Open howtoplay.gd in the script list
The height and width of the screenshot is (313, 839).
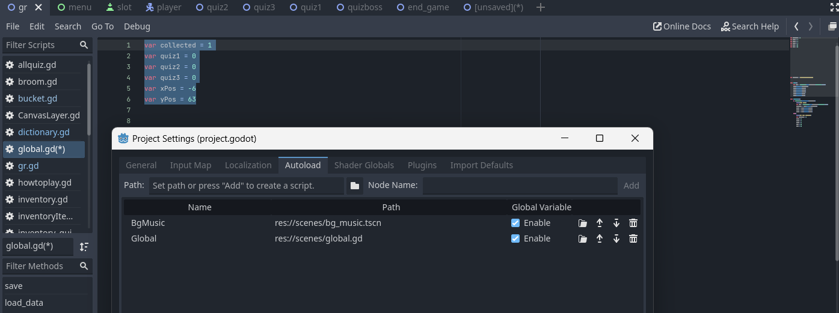(45, 183)
